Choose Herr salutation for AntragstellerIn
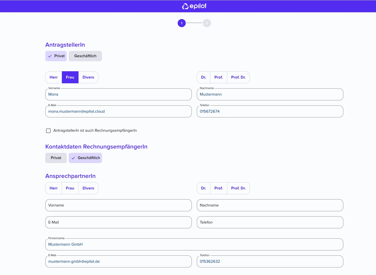 tap(54, 77)
